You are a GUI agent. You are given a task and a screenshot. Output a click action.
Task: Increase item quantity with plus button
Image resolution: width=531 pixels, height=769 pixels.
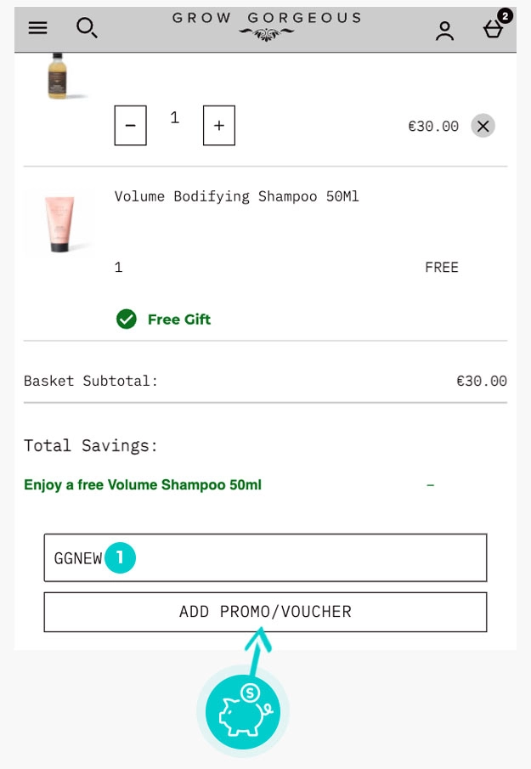point(219,126)
